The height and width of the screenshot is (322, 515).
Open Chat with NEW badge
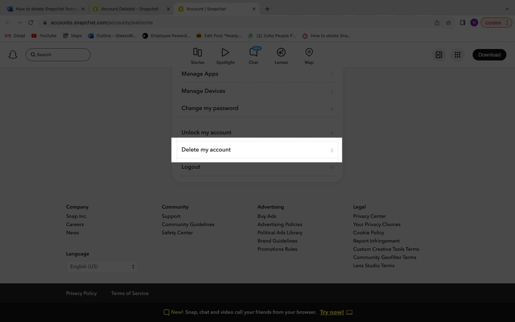coord(253,56)
